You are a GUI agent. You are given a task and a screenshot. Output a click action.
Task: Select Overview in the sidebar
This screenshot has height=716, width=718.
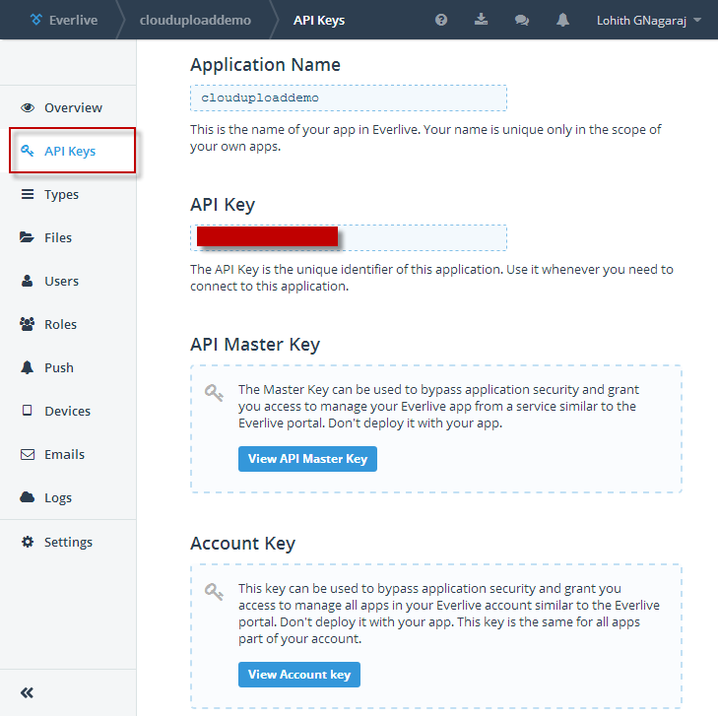[x=72, y=107]
